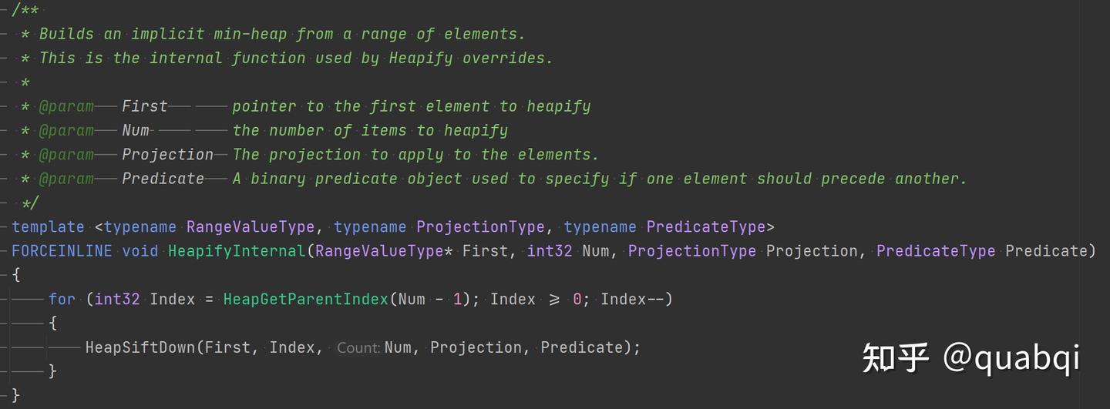Image resolution: width=1110 pixels, height=409 pixels.
Task: Click the HeapifyInternal function name
Action: [x=237, y=251]
